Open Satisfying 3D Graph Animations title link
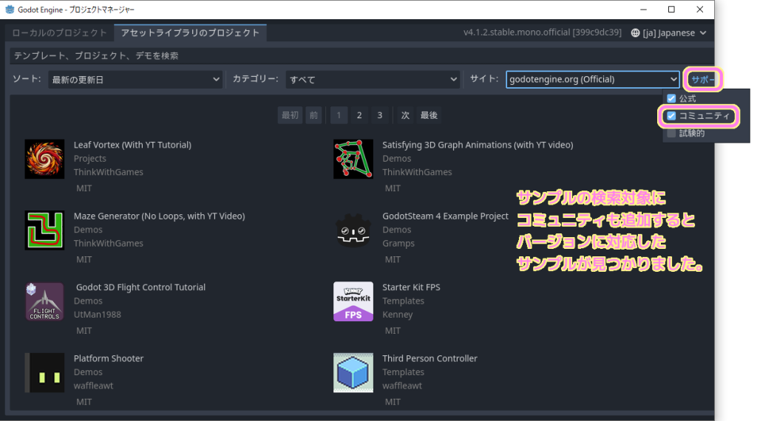757x421 pixels. click(478, 145)
